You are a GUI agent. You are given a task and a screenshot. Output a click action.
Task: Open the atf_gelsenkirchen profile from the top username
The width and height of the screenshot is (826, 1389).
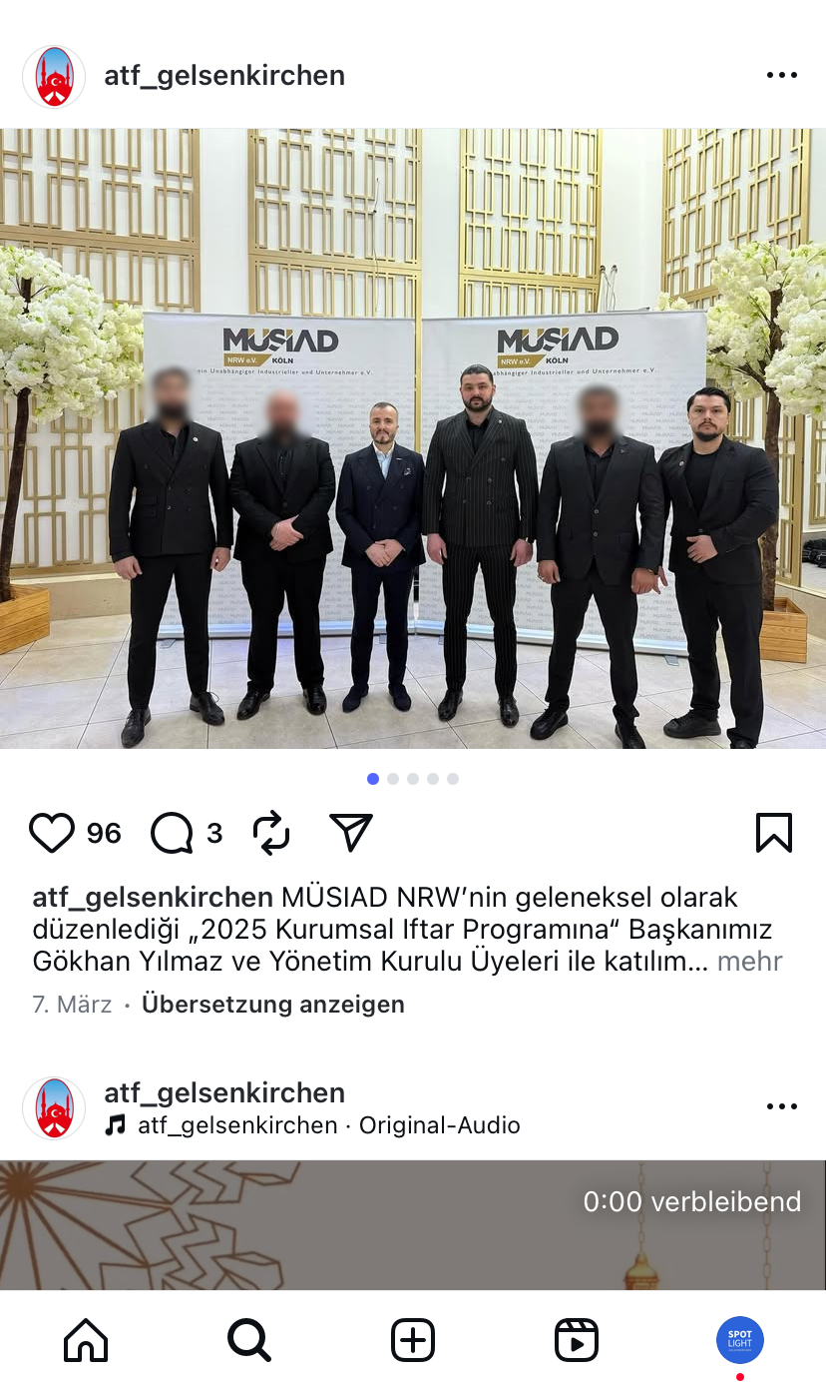(224, 76)
